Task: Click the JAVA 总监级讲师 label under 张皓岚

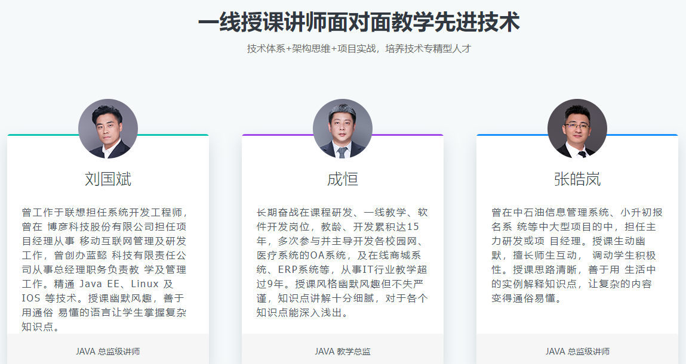Action: 577,351
